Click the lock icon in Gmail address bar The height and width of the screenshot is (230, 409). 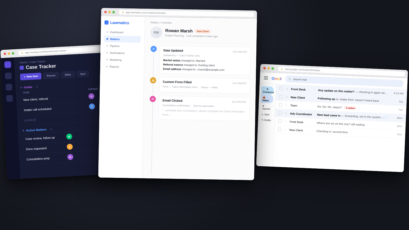pyautogui.click(x=282, y=69)
